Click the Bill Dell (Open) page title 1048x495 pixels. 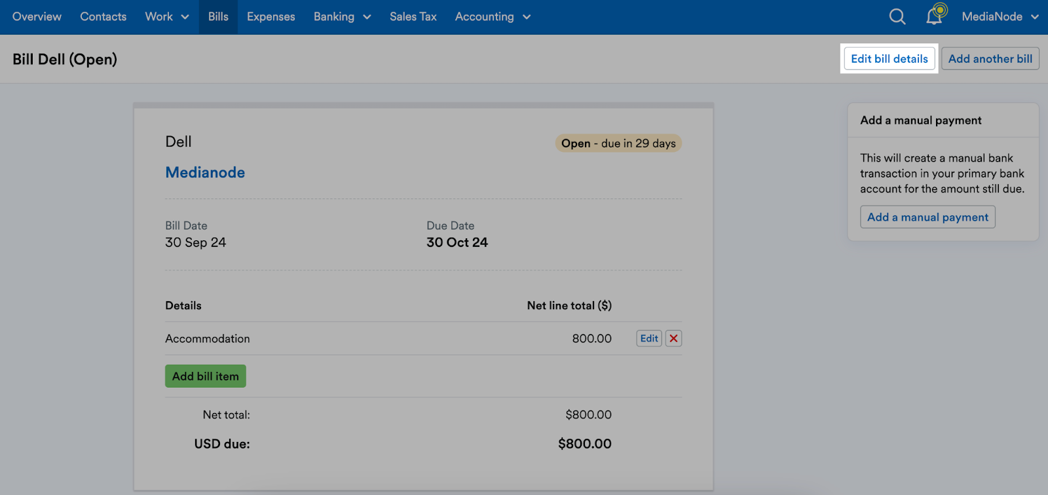coord(65,59)
